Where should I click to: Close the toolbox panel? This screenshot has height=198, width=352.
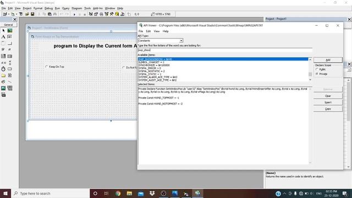(15, 20)
